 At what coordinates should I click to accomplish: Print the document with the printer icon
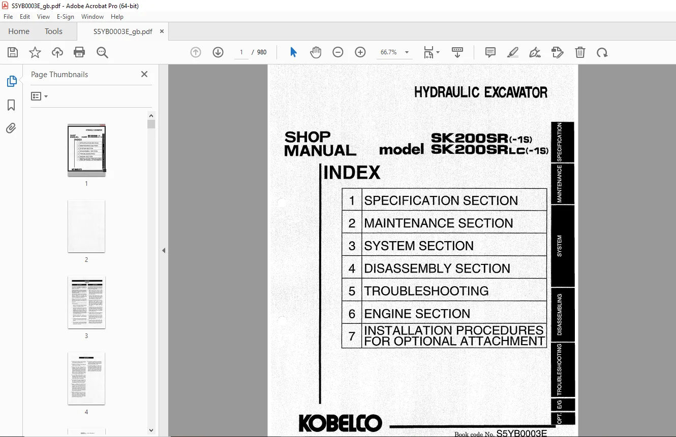pos(79,52)
